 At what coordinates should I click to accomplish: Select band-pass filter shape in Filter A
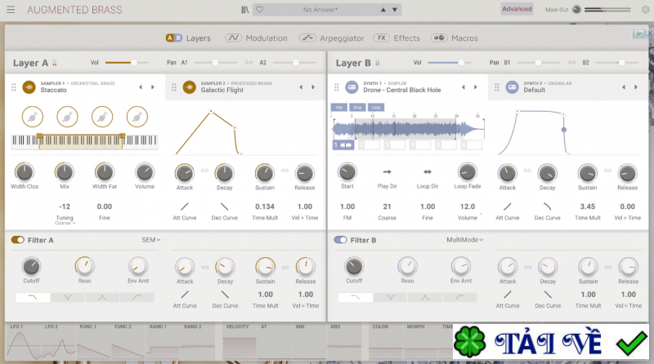tap(102, 297)
